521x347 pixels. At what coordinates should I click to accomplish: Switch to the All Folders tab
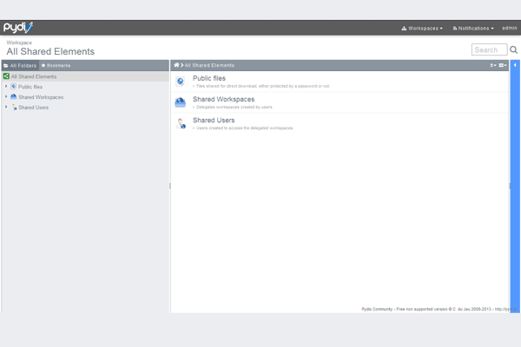click(x=20, y=65)
